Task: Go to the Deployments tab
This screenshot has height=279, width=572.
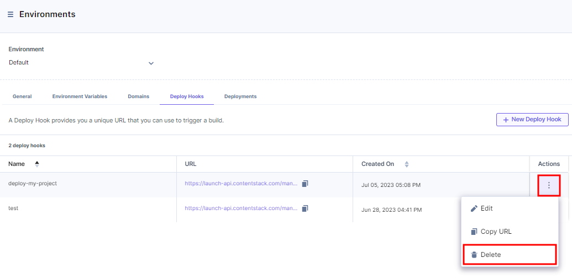Action: point(240,96)
